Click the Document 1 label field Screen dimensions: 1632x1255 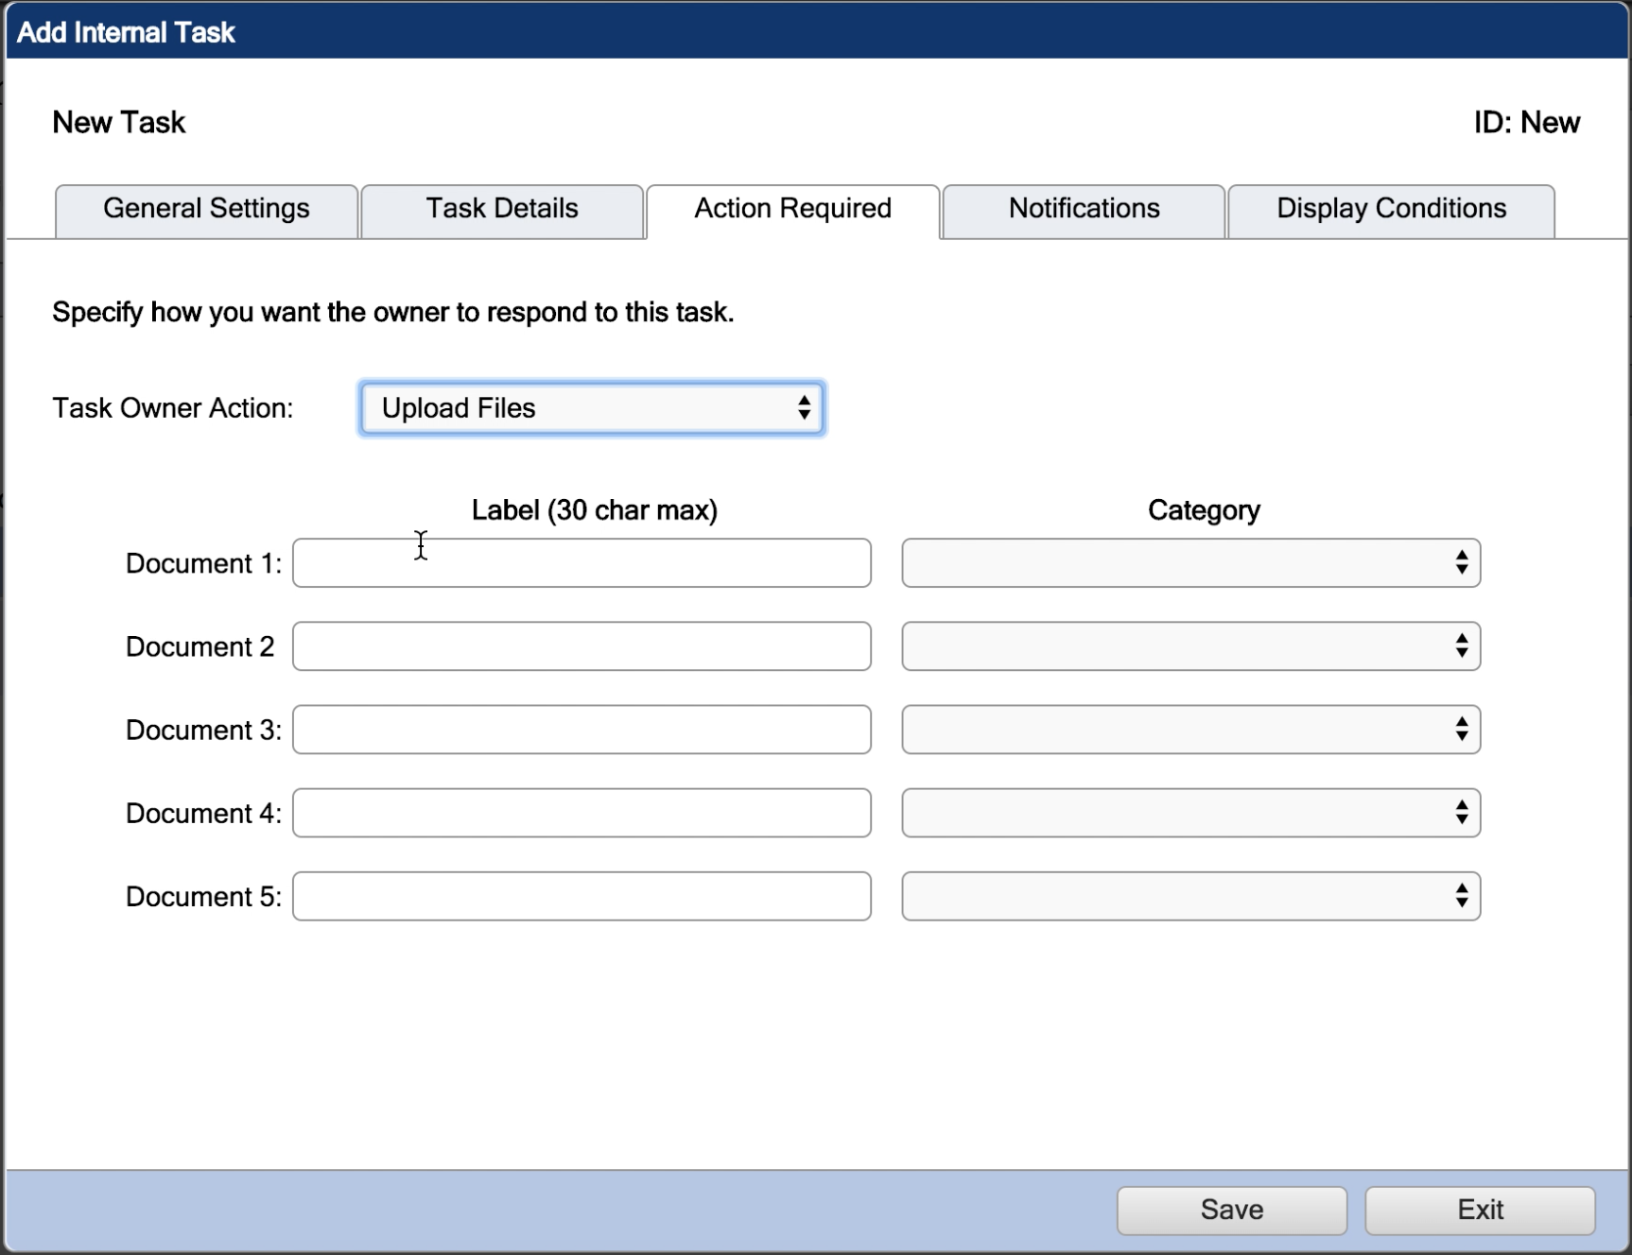tap(580, 562)
